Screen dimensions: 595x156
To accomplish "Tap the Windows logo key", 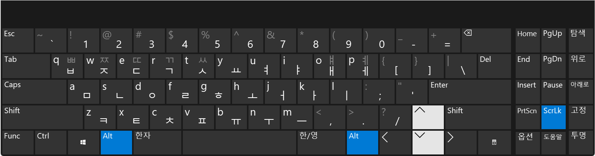I will click(x=83, y=142).
